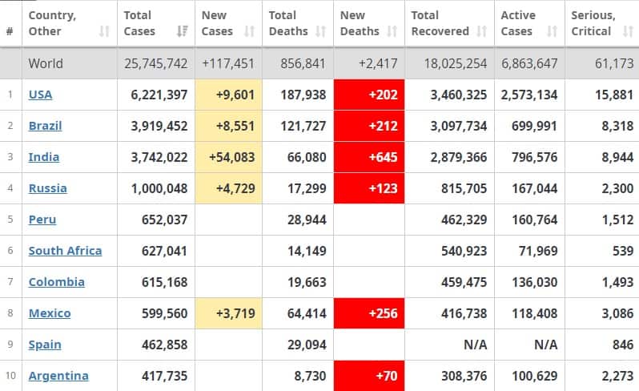Select World total cases 25,745,742
Screen dimensions: 639x391
(156, 63)
